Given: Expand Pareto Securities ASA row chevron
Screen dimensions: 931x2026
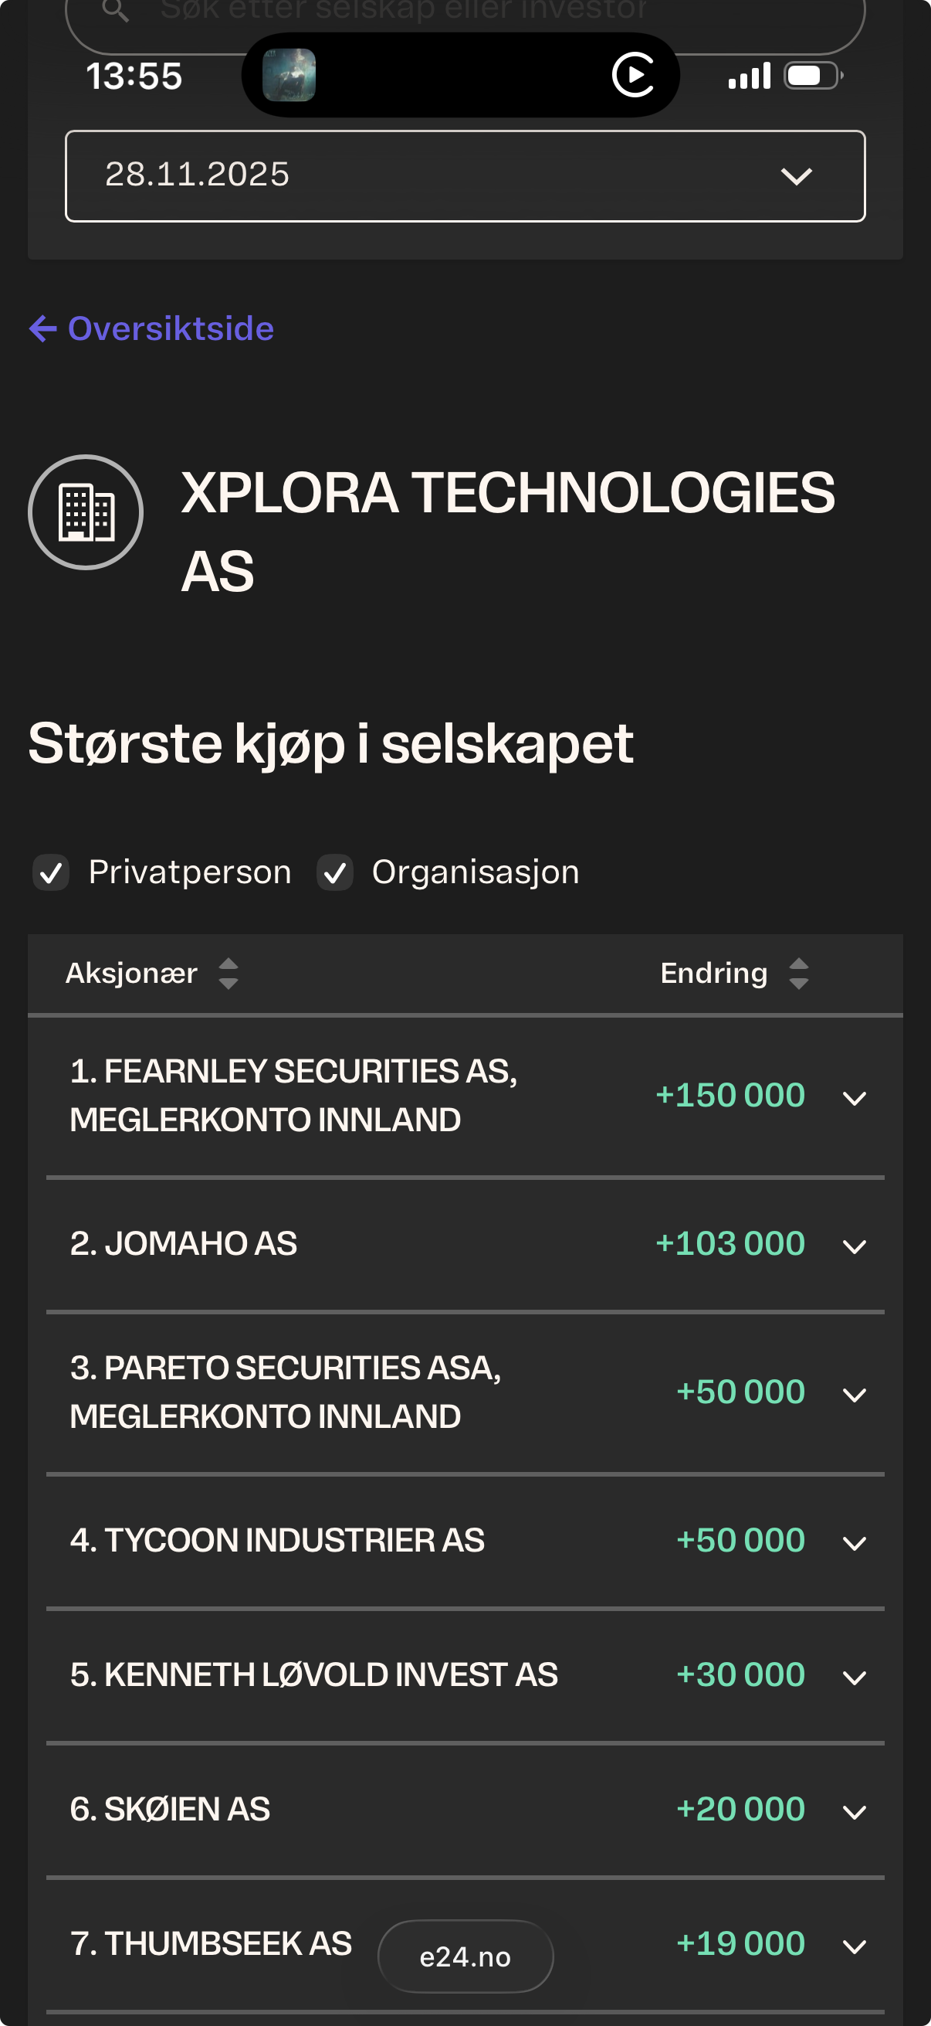Looking at the screenshot, I should (x=854, y=1395).
